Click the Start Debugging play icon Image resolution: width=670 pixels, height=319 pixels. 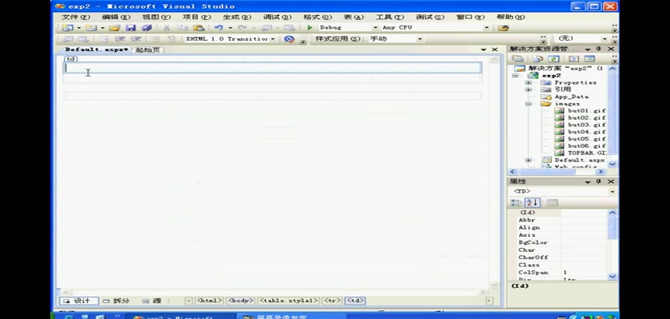pos(310,28)
